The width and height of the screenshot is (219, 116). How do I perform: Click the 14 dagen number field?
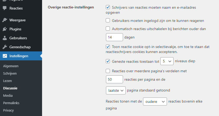coord(114,37)
